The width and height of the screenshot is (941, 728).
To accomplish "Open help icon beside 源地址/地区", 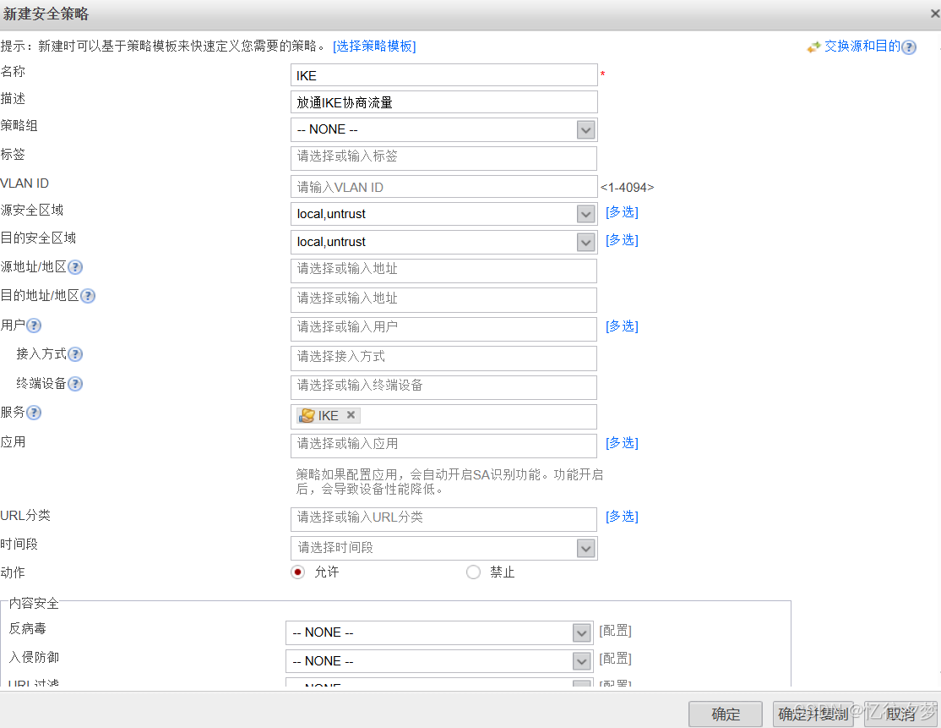I will [75, 267].
